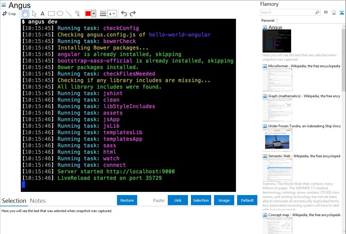The height and width of the screenshot is (234, 346).
Task: Activate the hand pan tool
Action: click(x=25, y=14)
